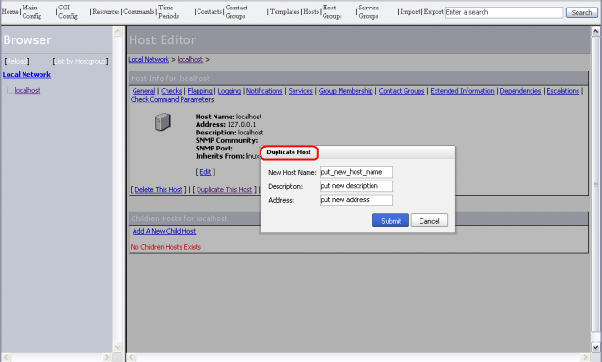Click Browser panel scroll down arrow

pos(118,347)
